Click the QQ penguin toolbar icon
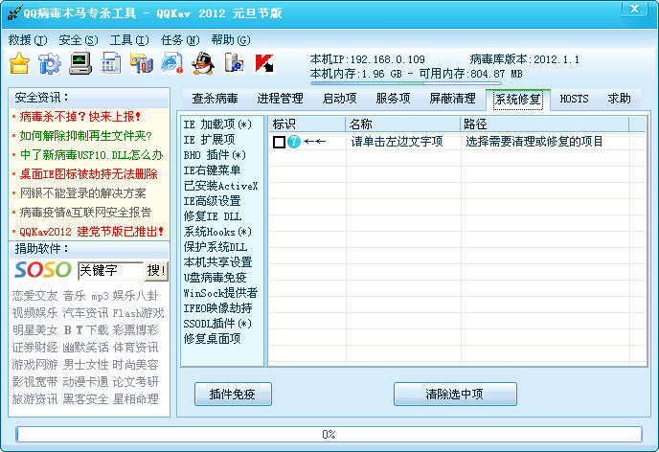659x452 pixels. tap(203, 63)
